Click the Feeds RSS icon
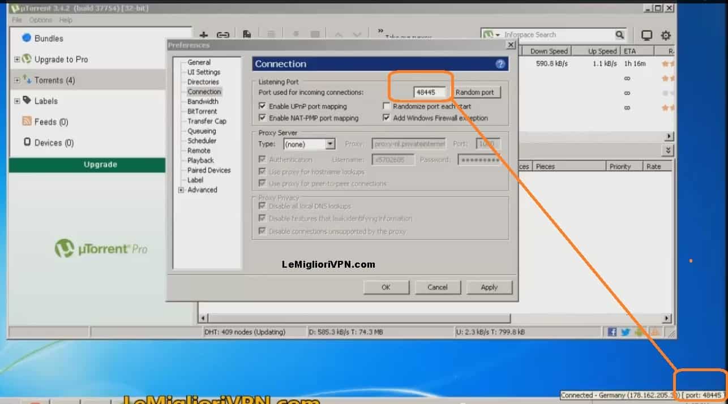 tap(27, 121)
